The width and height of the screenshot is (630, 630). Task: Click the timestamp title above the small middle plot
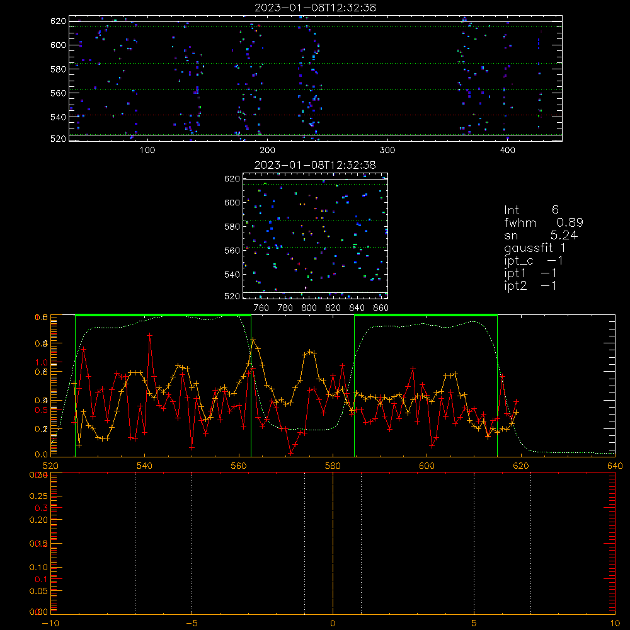(315, 165)
